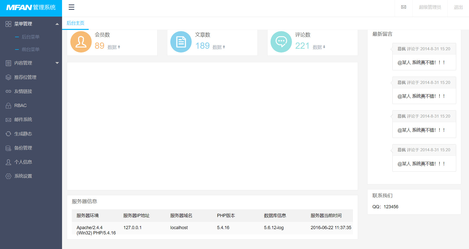This screenshot has width=469, height=249.
Task: Click the 退出 logout link
Action: point(458,7)
